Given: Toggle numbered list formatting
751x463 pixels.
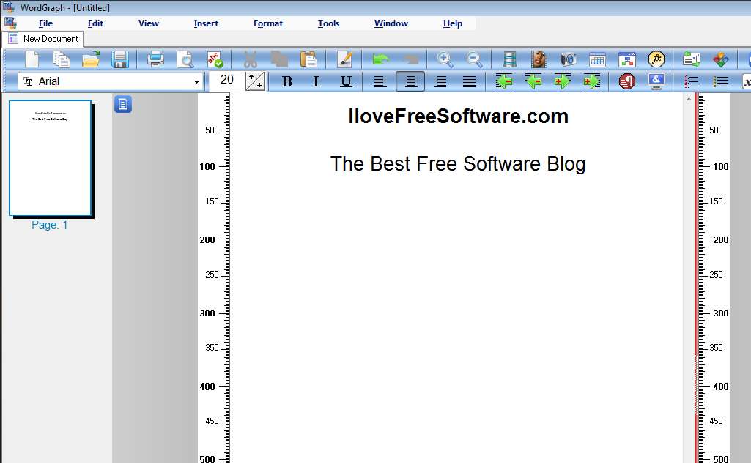Looking at the screenshot, I should click(x=691, y=81).
